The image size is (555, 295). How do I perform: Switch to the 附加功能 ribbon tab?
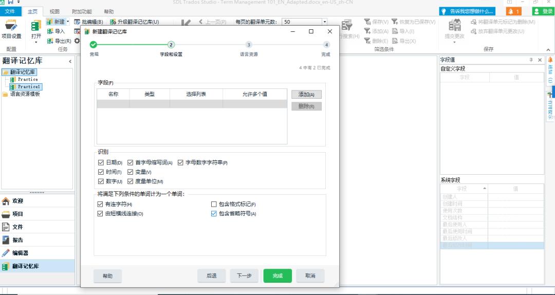[x=82, y=12]
